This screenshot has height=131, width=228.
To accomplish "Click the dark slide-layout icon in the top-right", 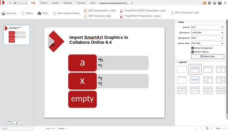I will 220,3.
